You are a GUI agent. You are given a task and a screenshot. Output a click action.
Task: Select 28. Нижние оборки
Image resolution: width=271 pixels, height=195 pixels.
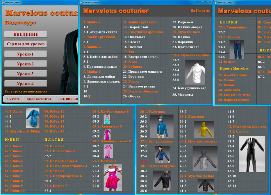(x=187, y=27)
